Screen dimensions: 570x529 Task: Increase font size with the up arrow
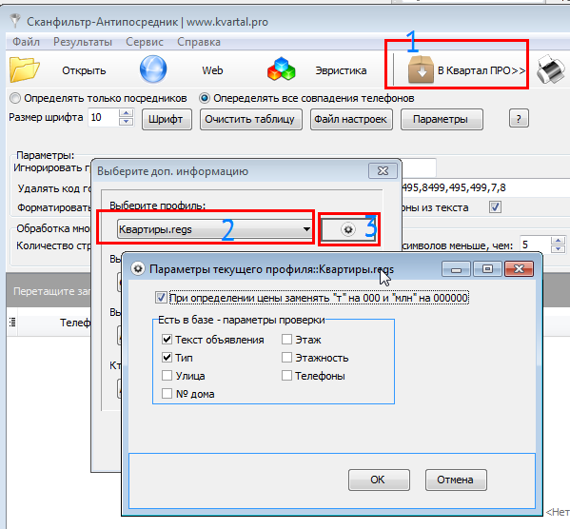(127, 113)
